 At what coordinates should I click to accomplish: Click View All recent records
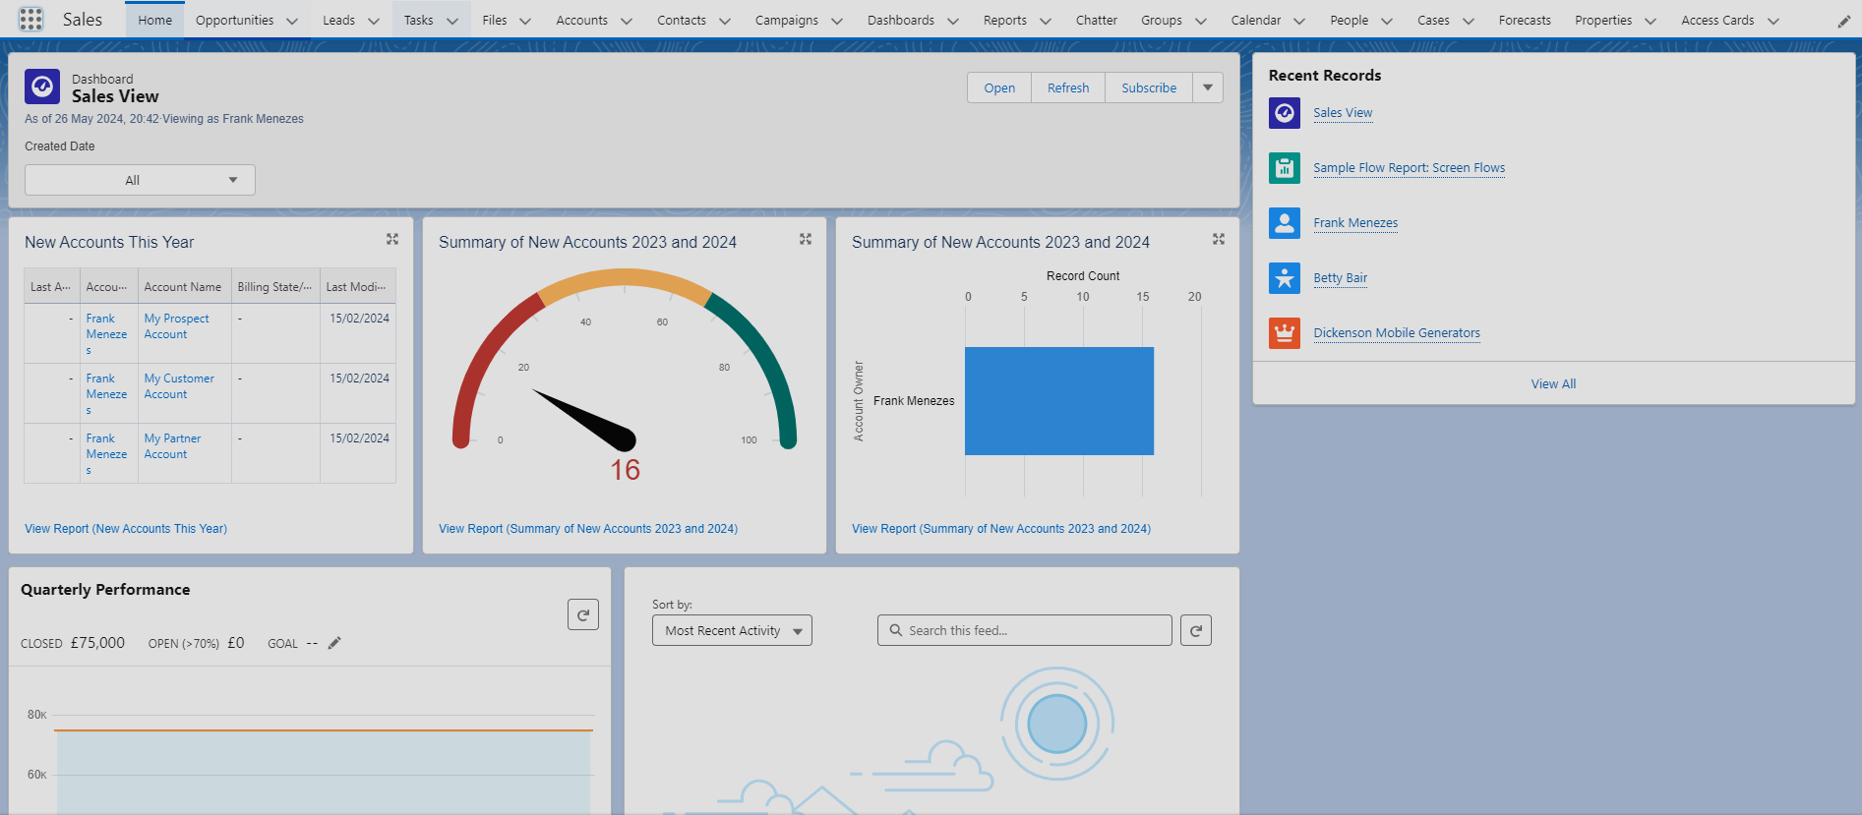[x=1553, y=384]
